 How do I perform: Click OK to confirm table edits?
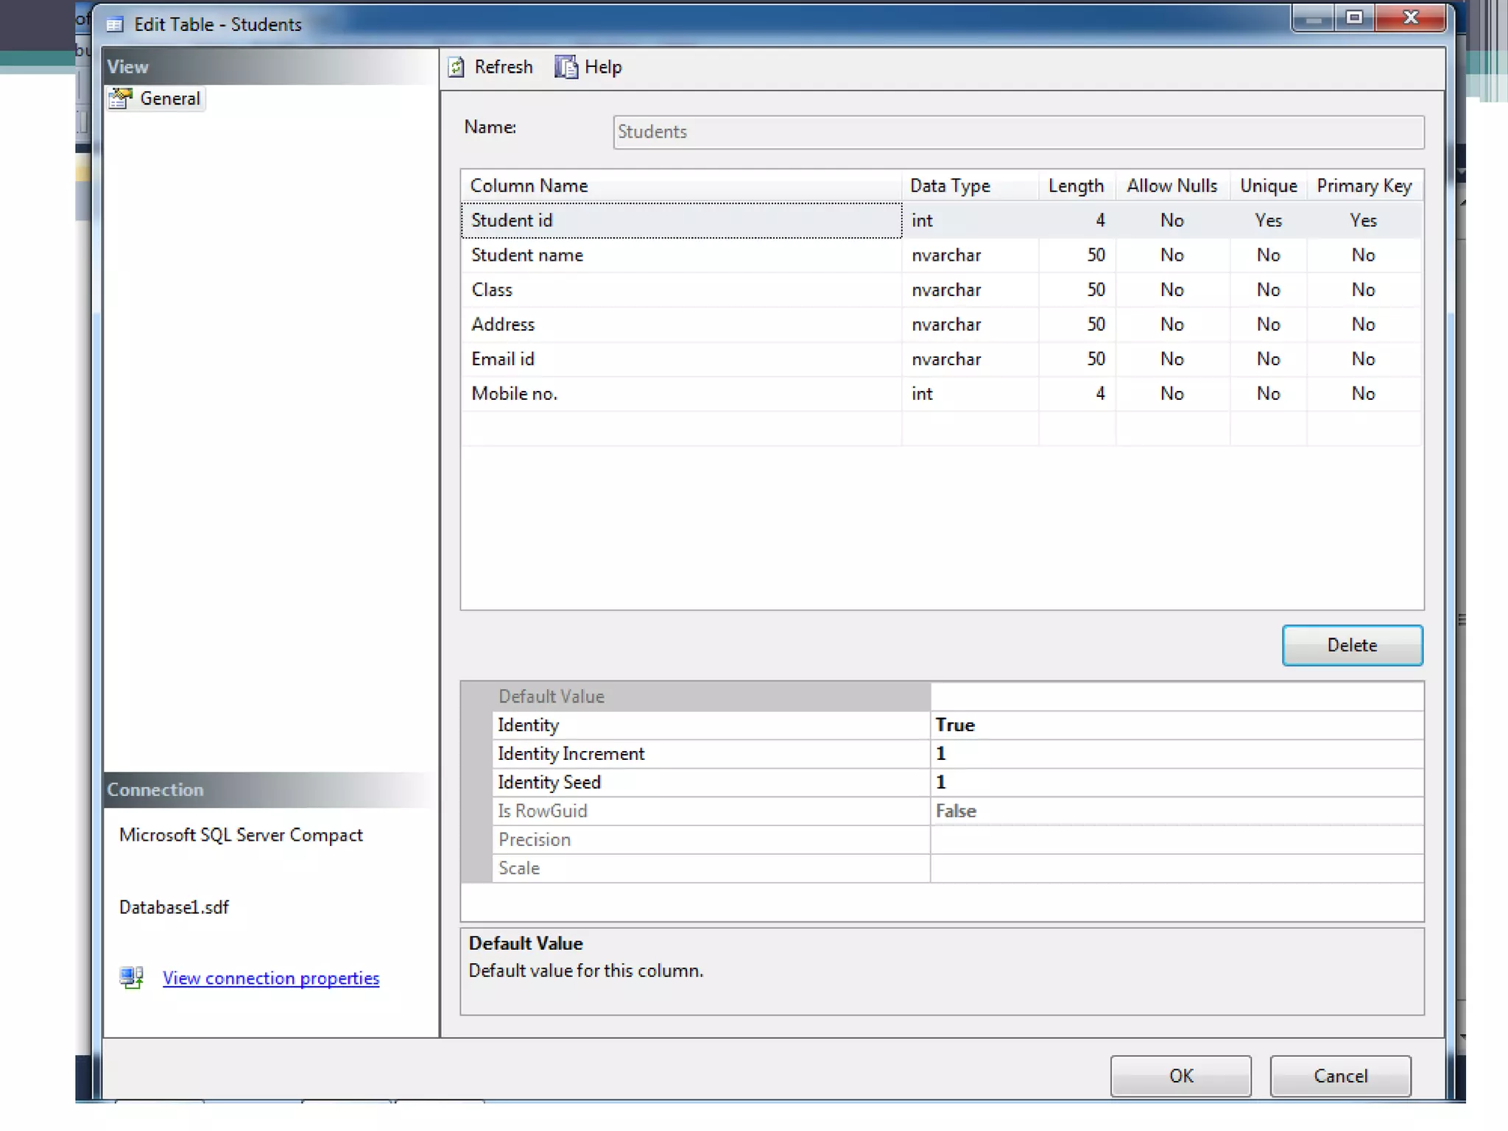1180,1076
